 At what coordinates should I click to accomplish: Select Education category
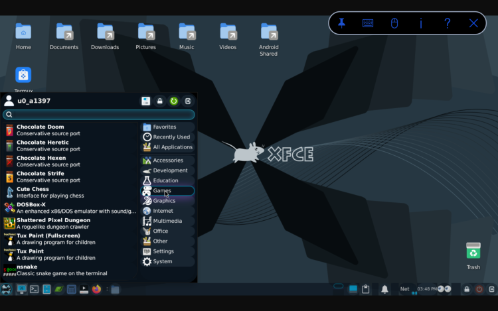click(167, 180)
